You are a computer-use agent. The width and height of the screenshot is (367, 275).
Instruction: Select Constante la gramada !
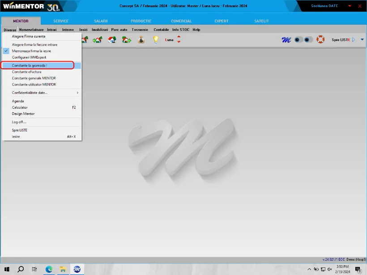(x=42, y=65)
